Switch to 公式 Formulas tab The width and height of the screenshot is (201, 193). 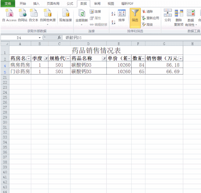(x=70, y=3)
